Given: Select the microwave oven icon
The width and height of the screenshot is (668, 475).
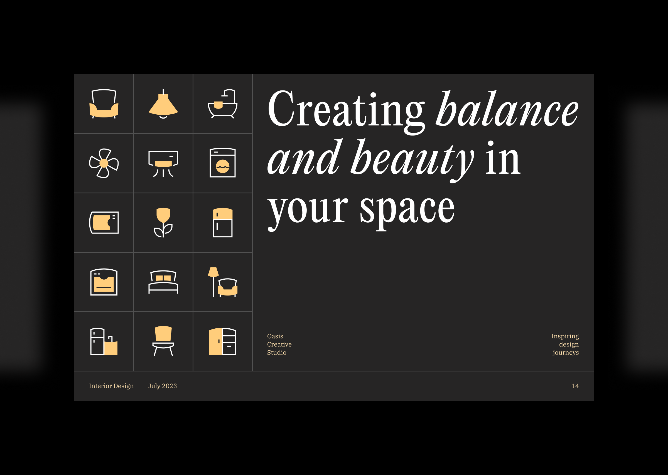Looking at the screenshot, I should coord(104,223).
